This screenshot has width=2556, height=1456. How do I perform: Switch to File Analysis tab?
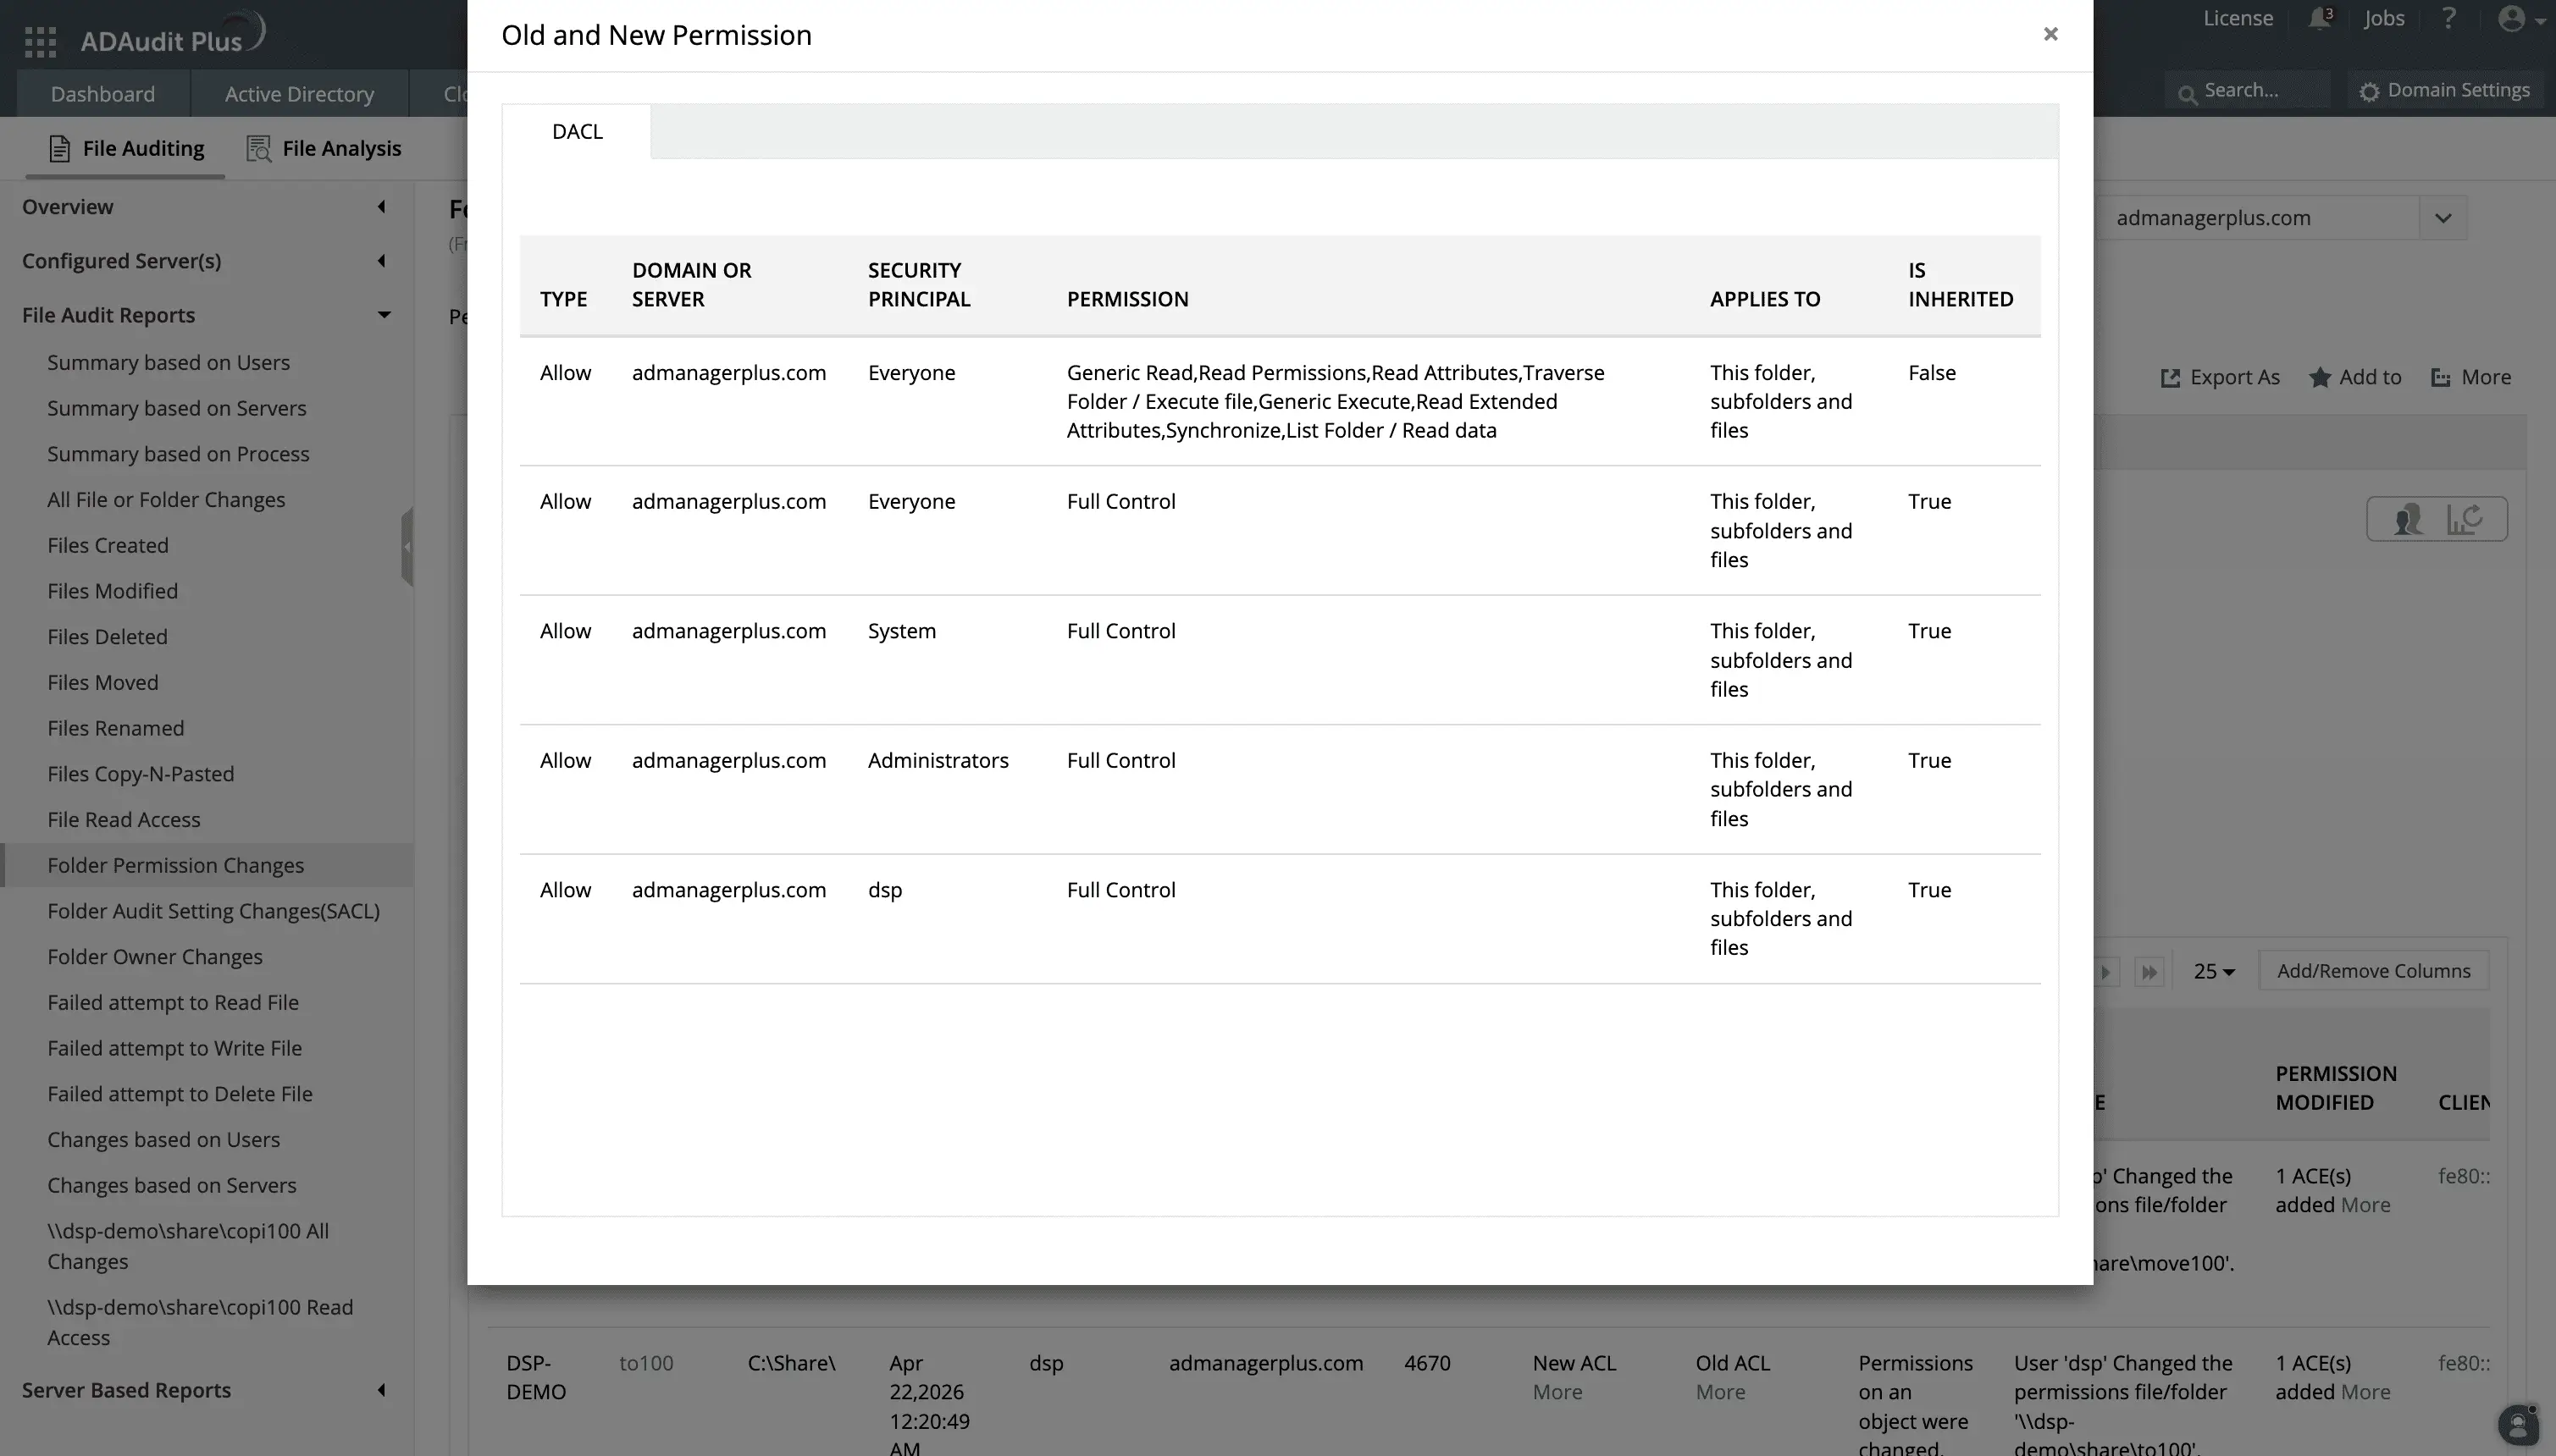click(324, 148)
